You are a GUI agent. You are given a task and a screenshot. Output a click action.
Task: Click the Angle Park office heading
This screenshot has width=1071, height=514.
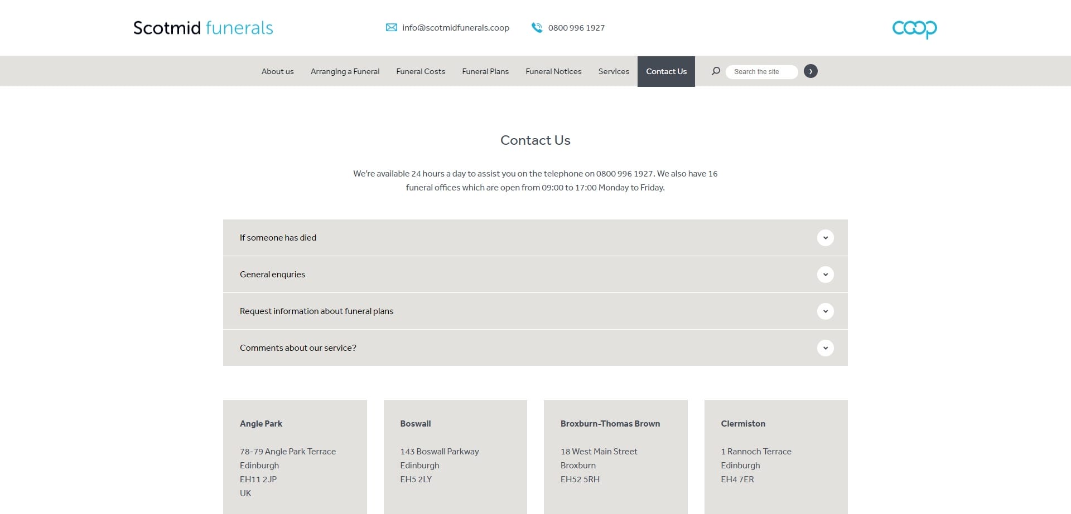coord(261,424)
